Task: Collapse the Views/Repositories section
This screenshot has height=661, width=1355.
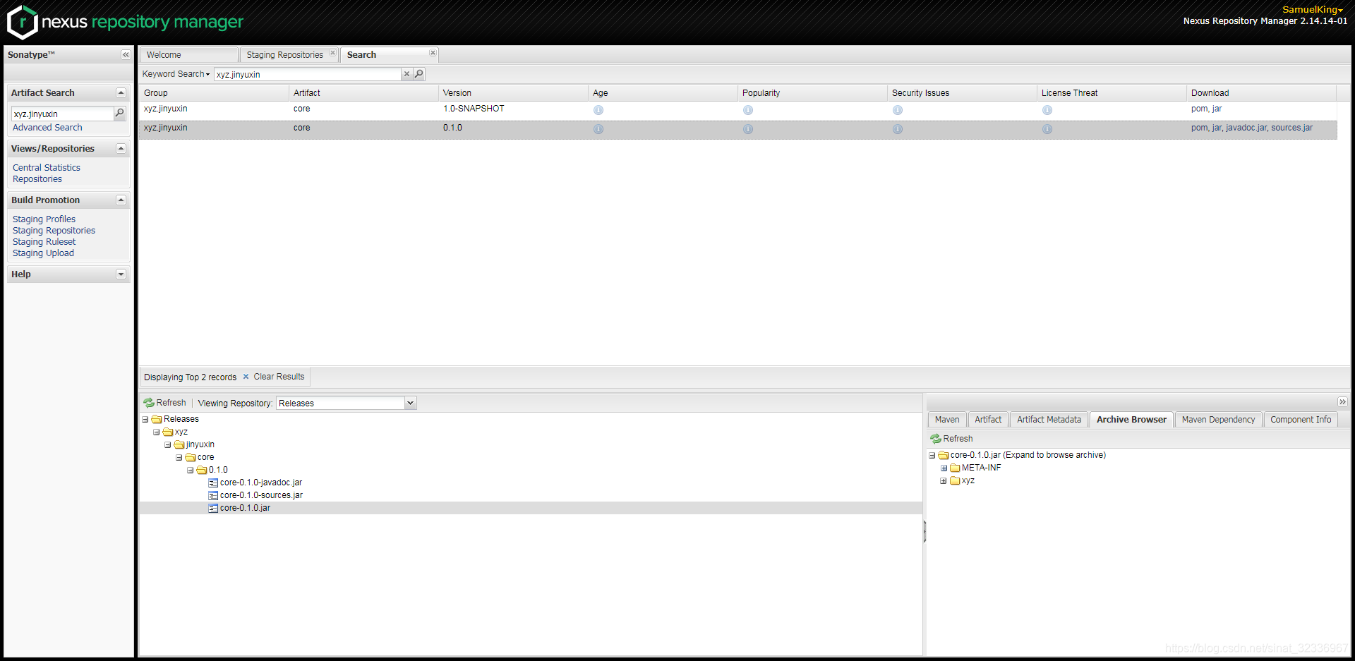Action: click(x=121, y=148)
